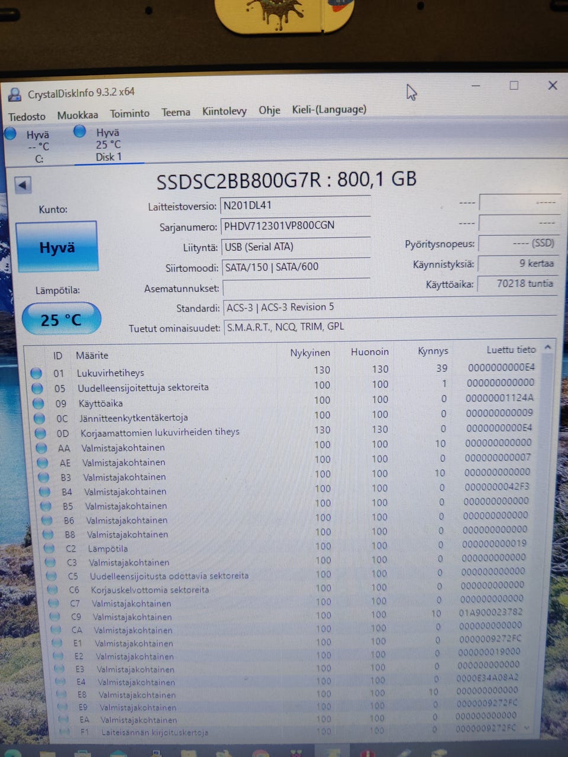Click the disk model title SSDSC2BB800G7R
Image resolution: width=568 pixels, height=757 pixels.
(239, 181)
